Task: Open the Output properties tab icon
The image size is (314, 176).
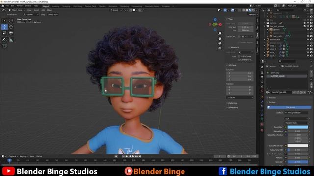Action: 262,77
